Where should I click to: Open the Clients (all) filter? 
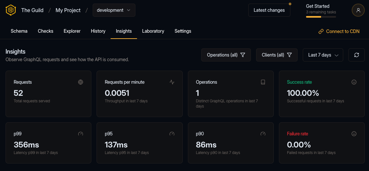tap(276, 55)
